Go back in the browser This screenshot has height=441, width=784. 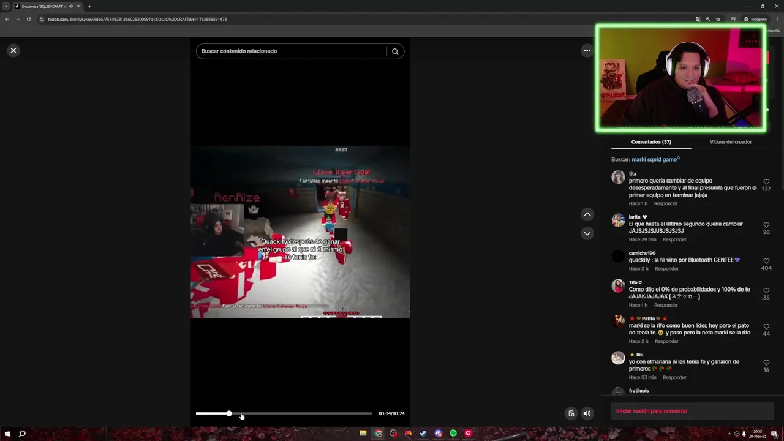click(6, 19)
